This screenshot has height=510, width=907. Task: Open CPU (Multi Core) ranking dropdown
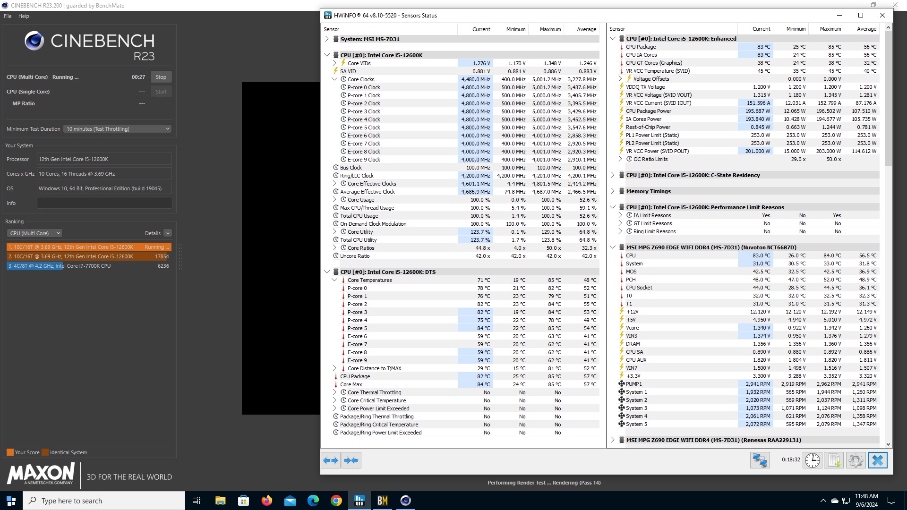click(34, 233)
